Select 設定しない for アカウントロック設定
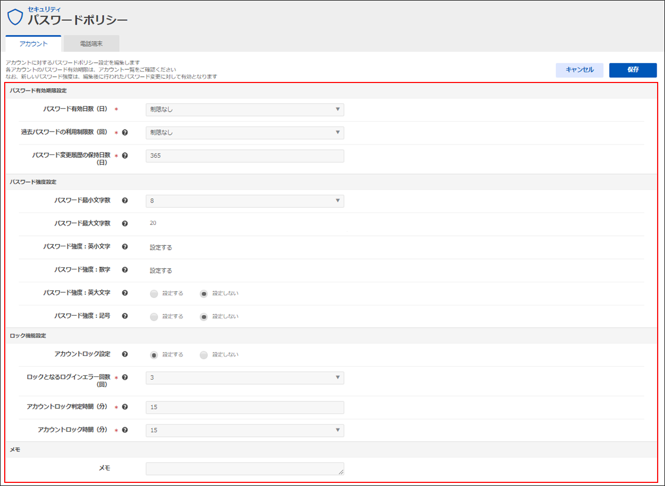This screenshot has height=486, width=665. [x=204, y=354]
